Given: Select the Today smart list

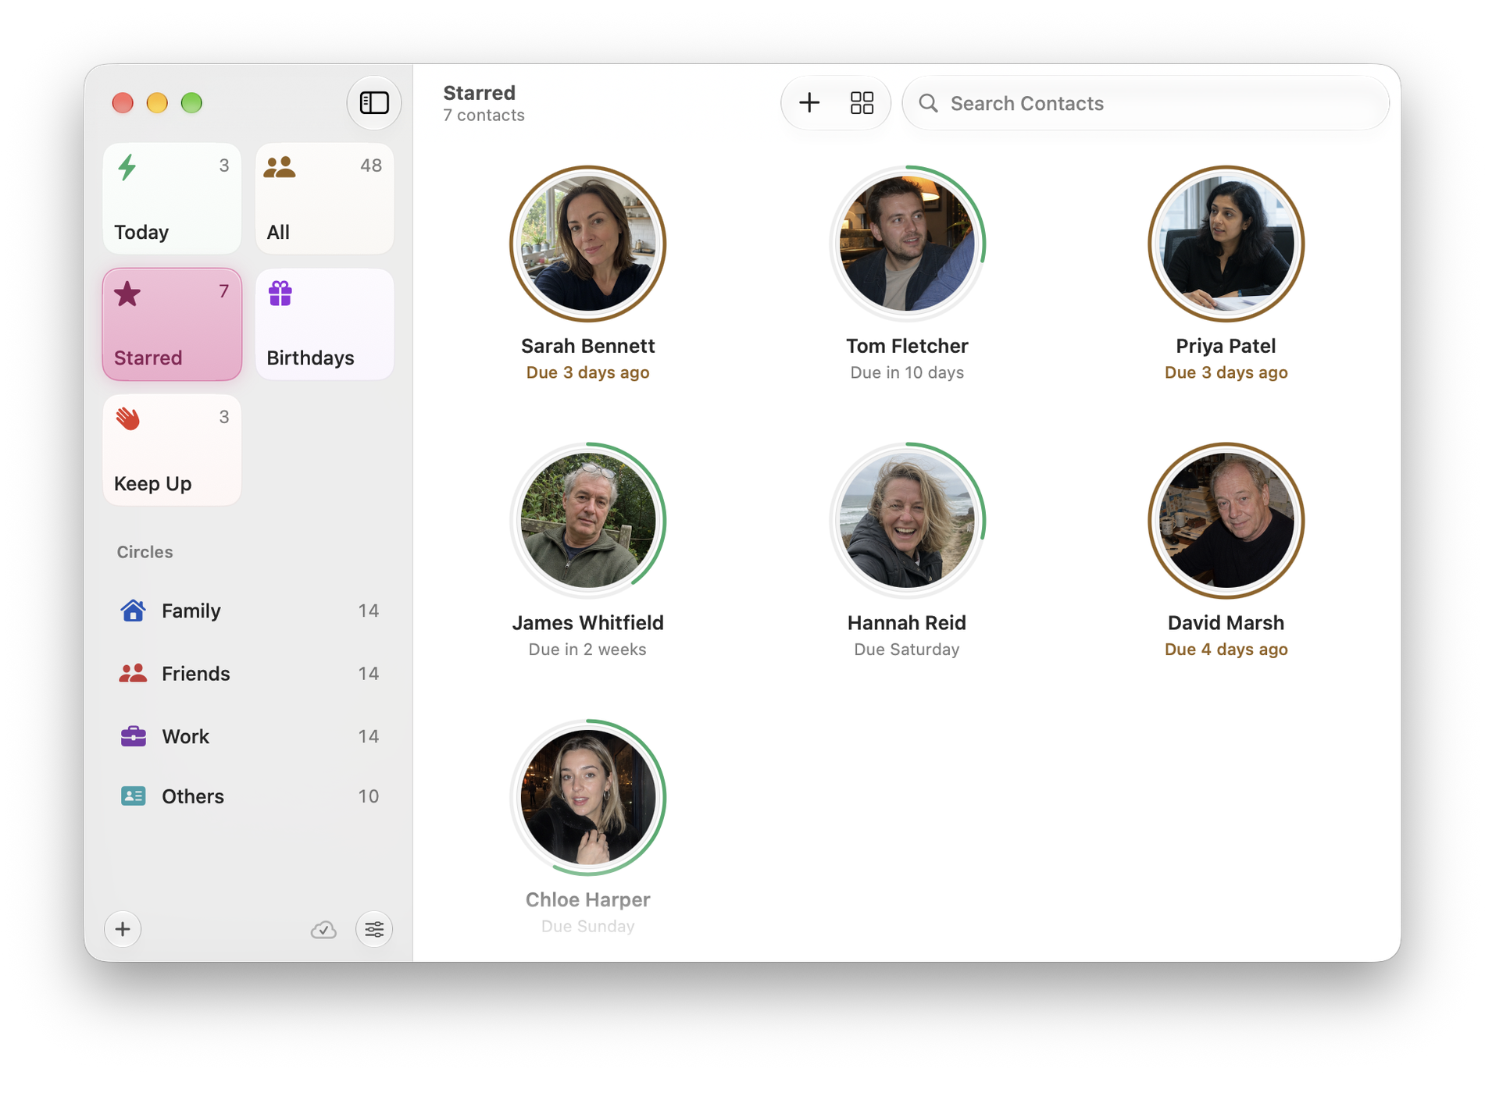Looking at the screenshot, I should (x=172, y=198).
